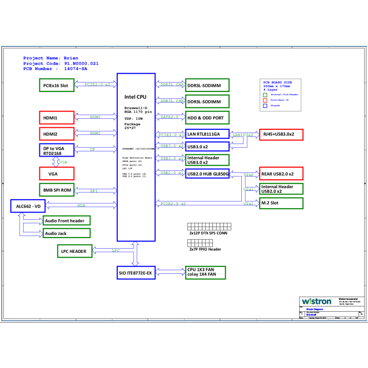
Task: Click the 'DDR3L CHA' bus label
Action: [172, 85]
